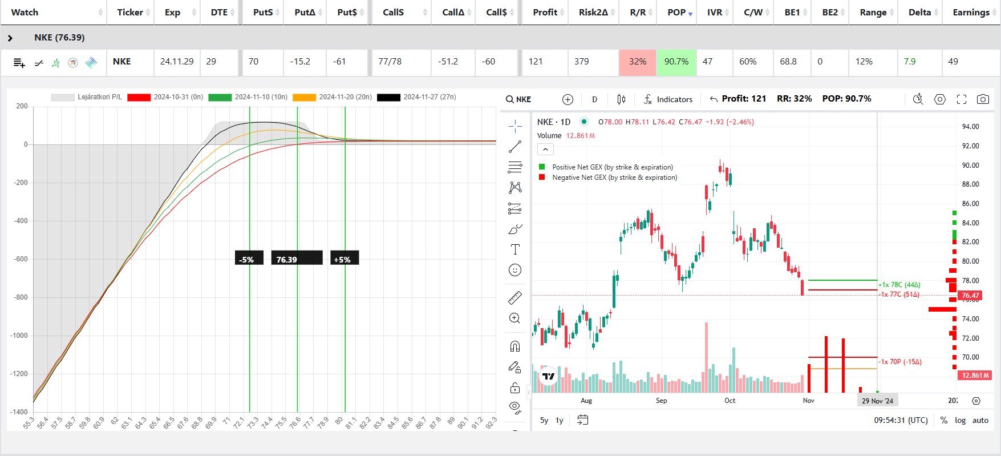Toggle lock all drawing tools
Viewport: 1001px width, 456px height.
(515, 388)
